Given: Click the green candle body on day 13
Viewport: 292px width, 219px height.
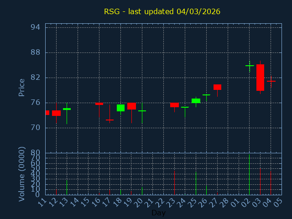Looking at the screenshot, I should click(x=67, y=109).
